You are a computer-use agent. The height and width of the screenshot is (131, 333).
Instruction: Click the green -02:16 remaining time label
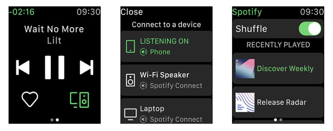click(x=21, y=12)
